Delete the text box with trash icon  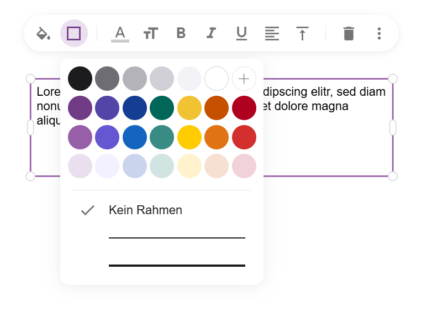[x=349, y=33]
